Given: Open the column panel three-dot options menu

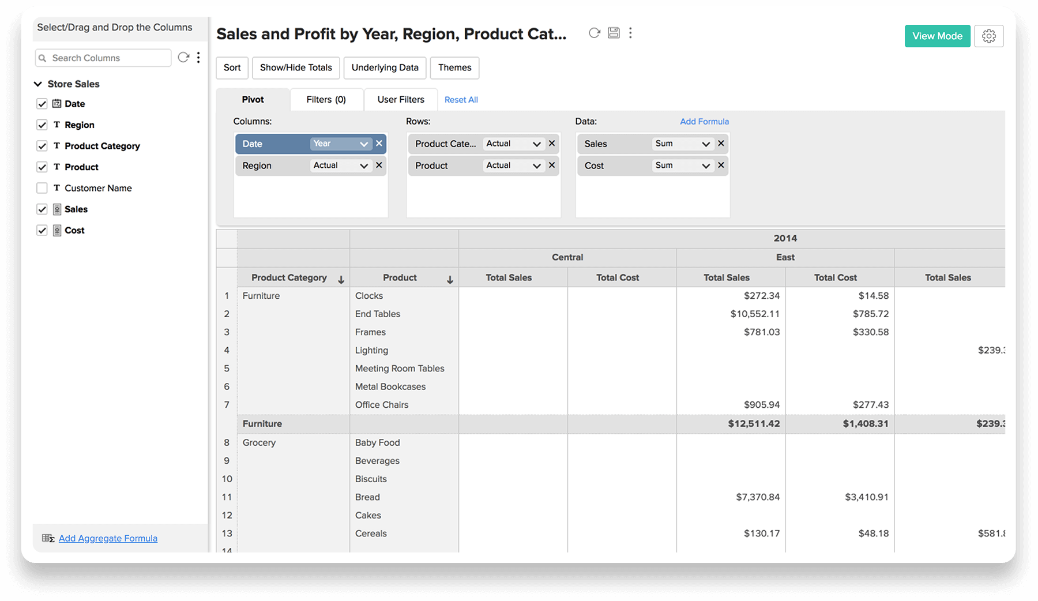Looking at the screenshot, I should click(x=198, y=57).
